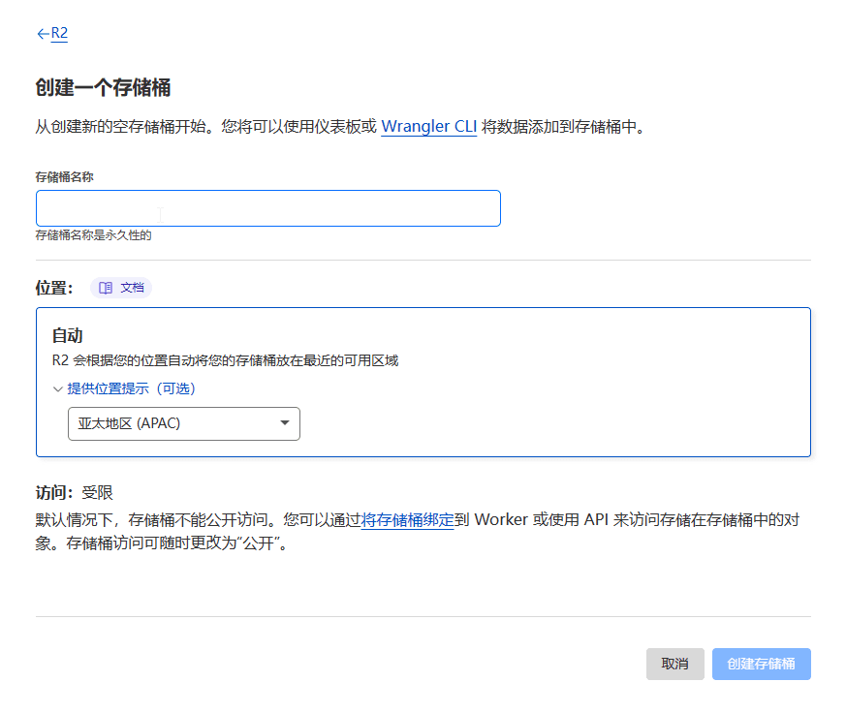Screen dimensions: 846x713
Task: Open the 亚太地区 (APAC) region dropdown
Action: pos(184,423)
